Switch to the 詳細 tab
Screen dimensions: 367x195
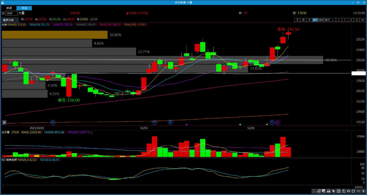[x=9, y=8]
